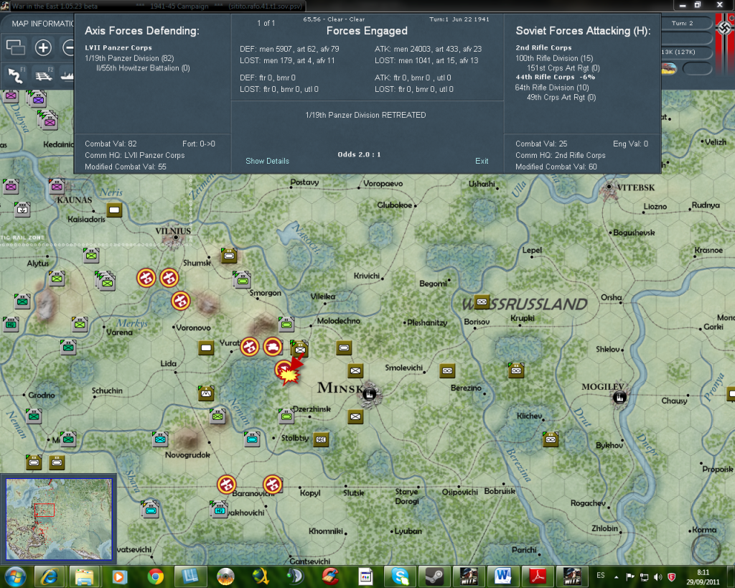Screen dimensions: 735x588
Task: Select the green unit counter near Dzerzhinsk
Action: coord(286,416)
